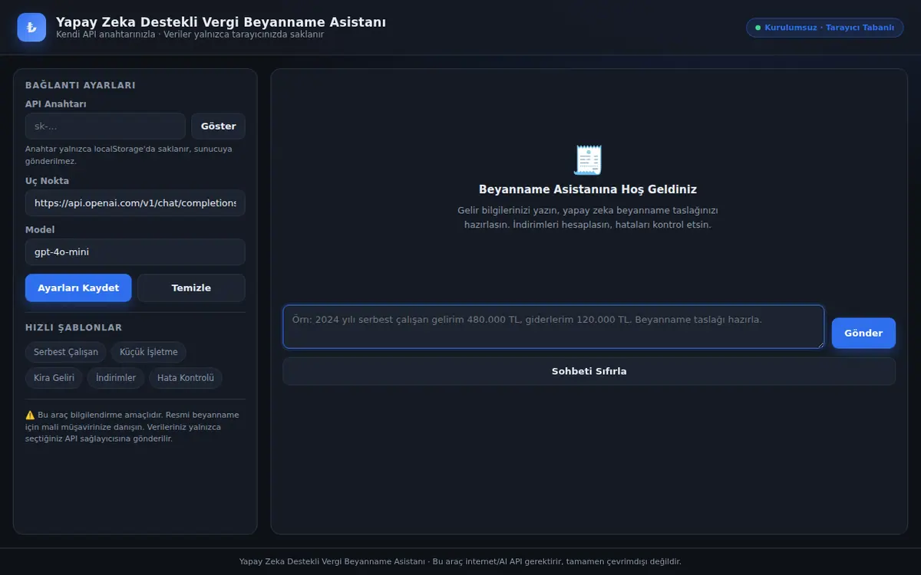Save settings with Ayarları Kaydet

[x=78, y=288]
